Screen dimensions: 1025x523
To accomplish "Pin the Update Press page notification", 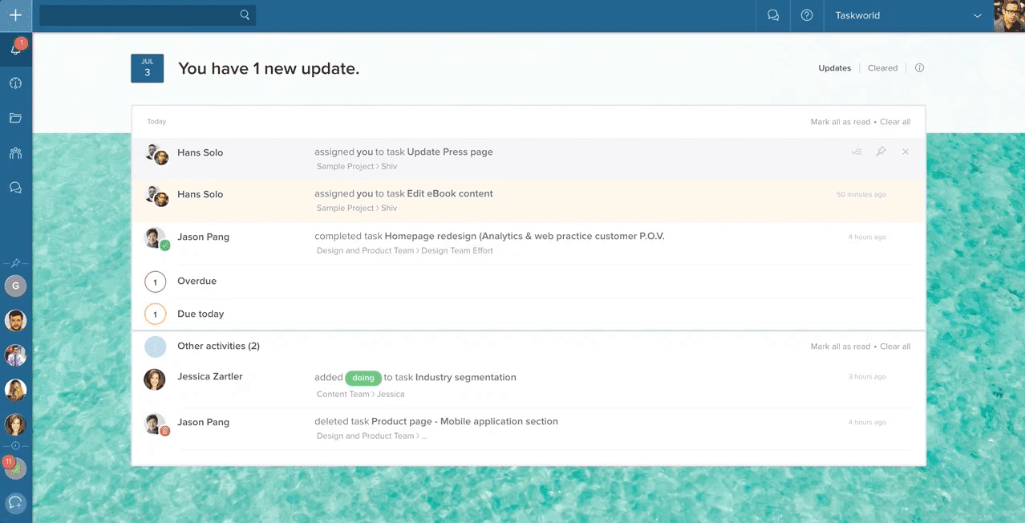I will coord(881,152).
